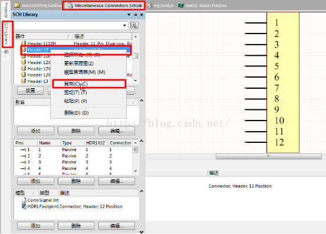Sort by the Pins column header
The image size is (326, 234).
tap(25, 143)
